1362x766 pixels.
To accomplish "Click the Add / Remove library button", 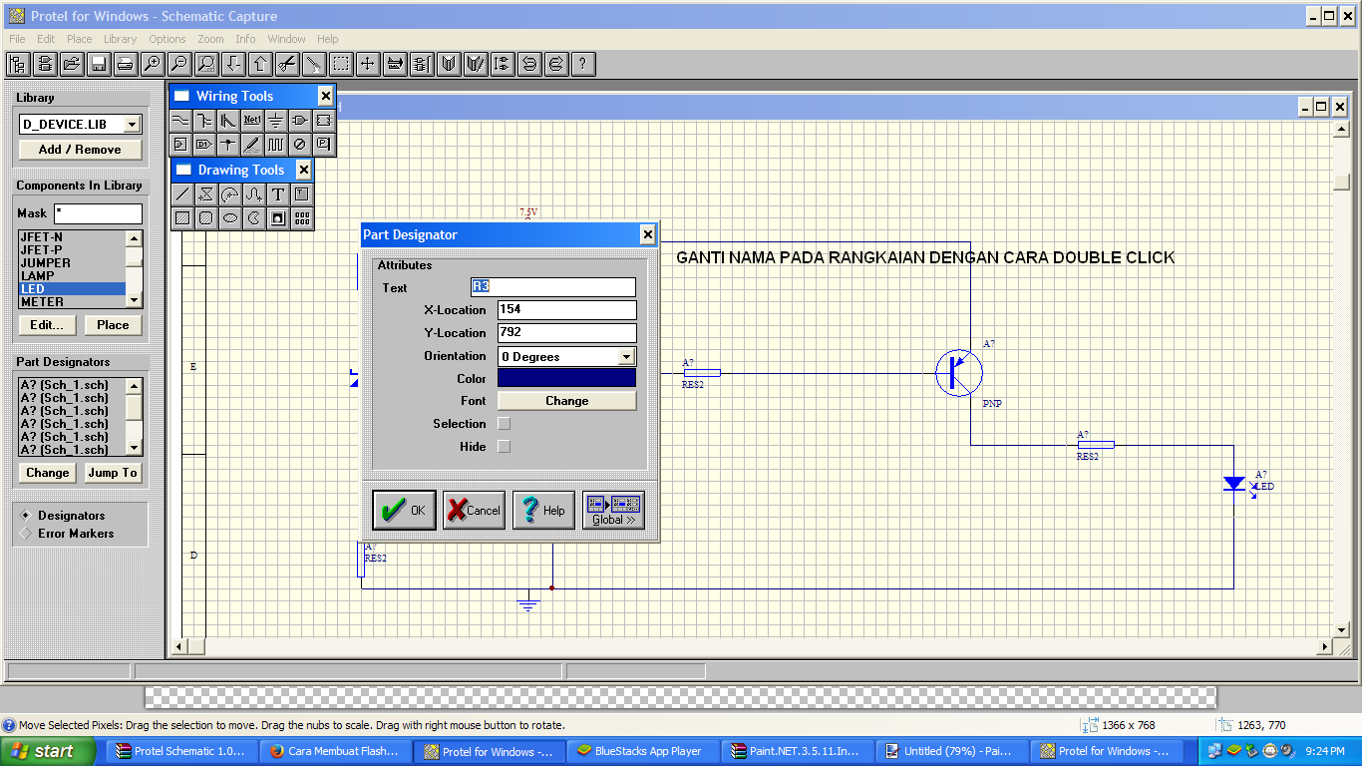I will 80,150.
